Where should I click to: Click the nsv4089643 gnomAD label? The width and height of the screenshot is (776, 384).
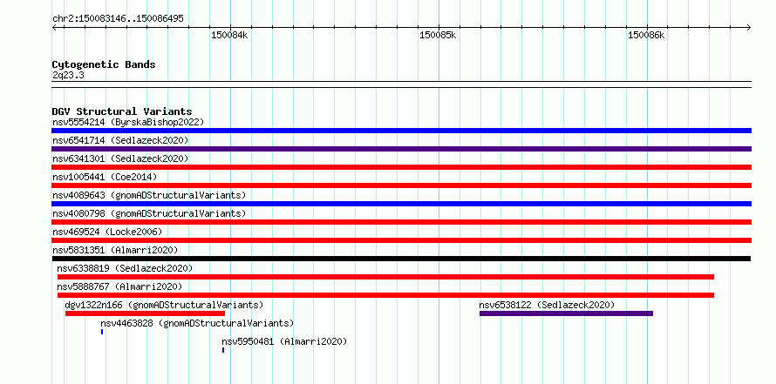149,195
